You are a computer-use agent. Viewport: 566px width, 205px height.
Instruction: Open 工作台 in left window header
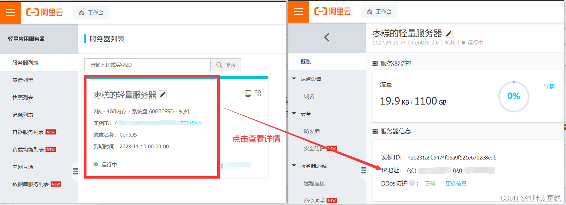(x=91, y=13)
